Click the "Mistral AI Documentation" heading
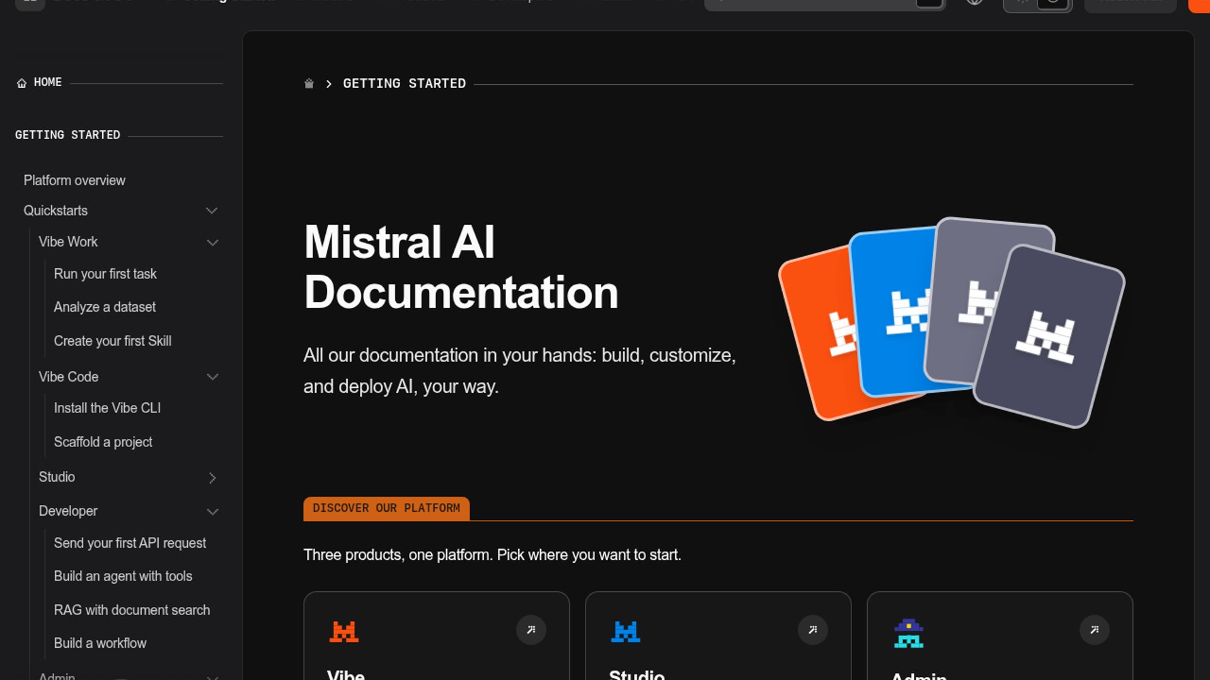This screenshot has height=680, width=1210. click(x=461, y=268)
